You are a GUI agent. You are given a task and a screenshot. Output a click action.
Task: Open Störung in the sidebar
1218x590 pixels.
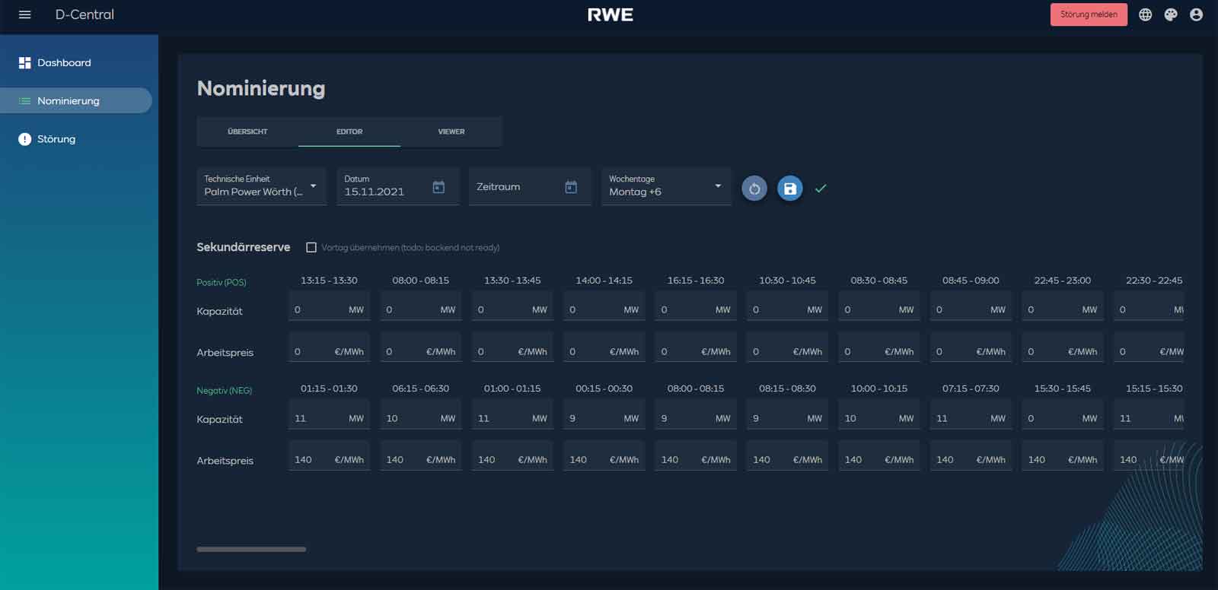(x=56, y=139)
